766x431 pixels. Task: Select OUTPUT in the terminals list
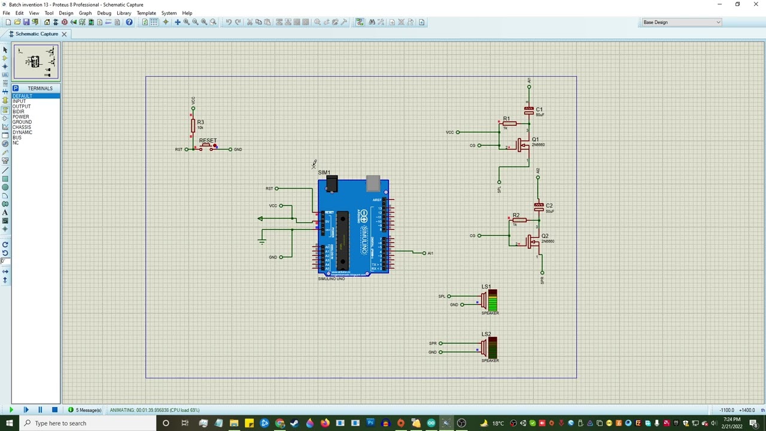pyautogui.click(x=22, y=107)
